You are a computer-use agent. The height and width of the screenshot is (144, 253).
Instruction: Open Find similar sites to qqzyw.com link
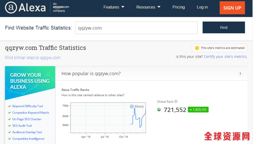coord(33,58)
